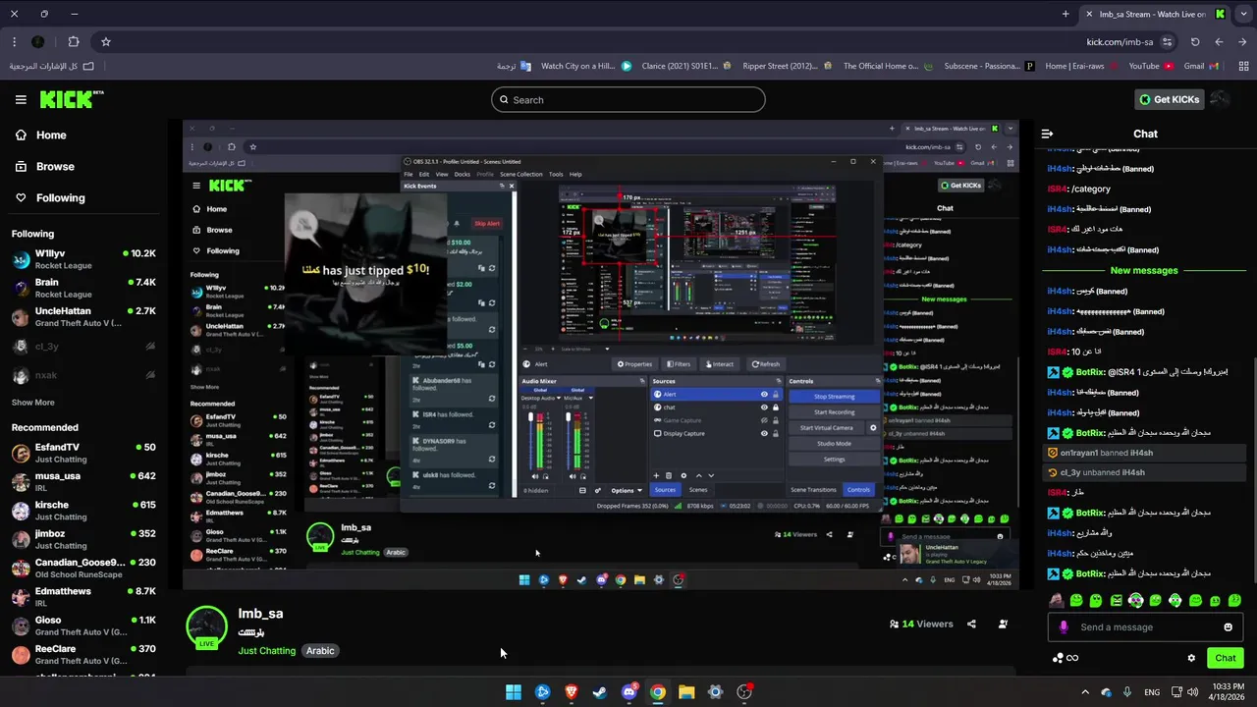Click the Send a message input
Image resolution: width=1257 pixels, height=707 pixels.
(1145, 627)
